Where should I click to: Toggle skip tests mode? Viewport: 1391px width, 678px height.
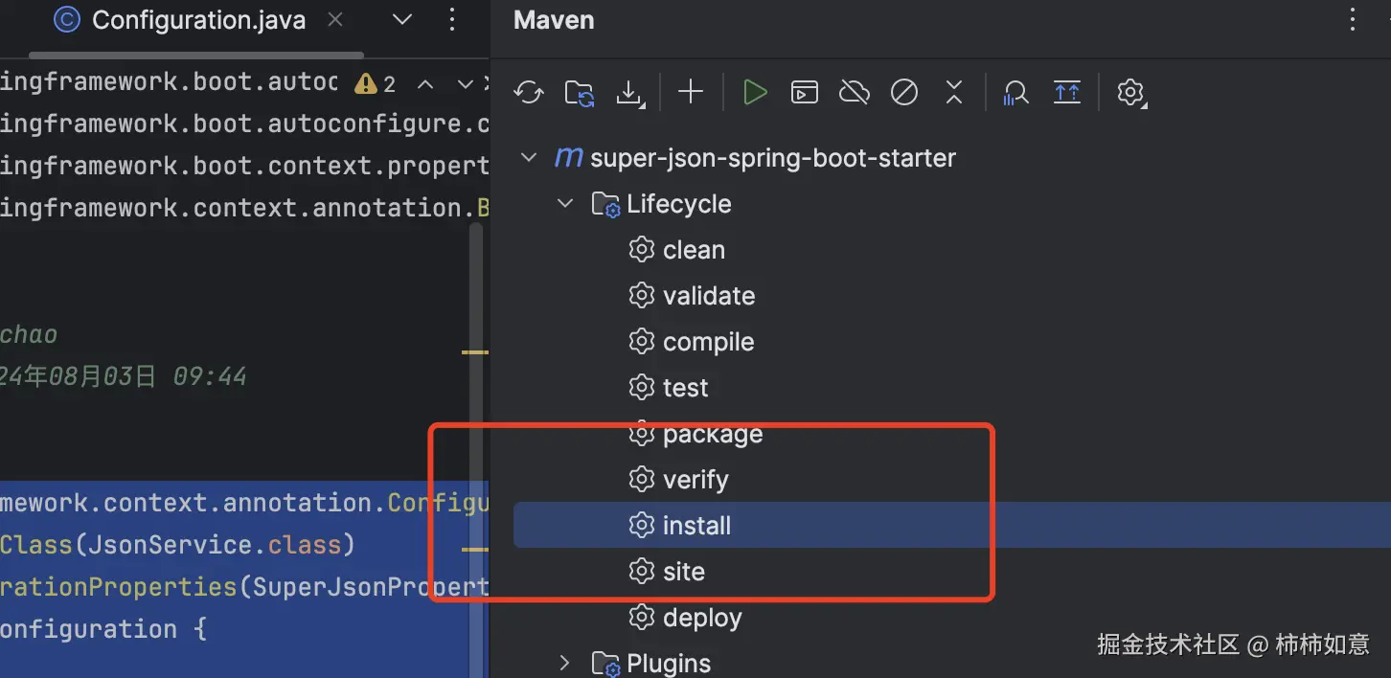(x=903, y=92)
